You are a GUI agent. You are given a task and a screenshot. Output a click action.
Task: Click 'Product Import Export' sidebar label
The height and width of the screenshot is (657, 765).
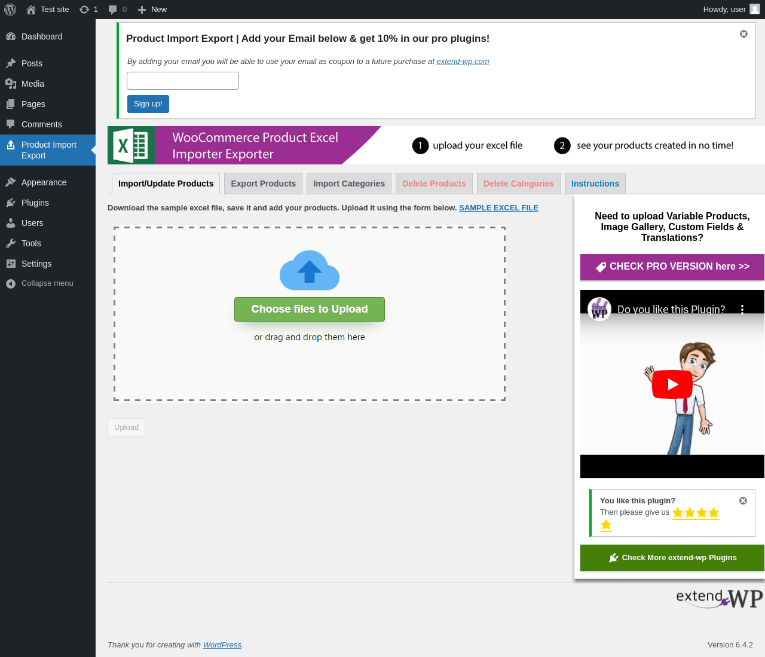click(x=49, y=150)
